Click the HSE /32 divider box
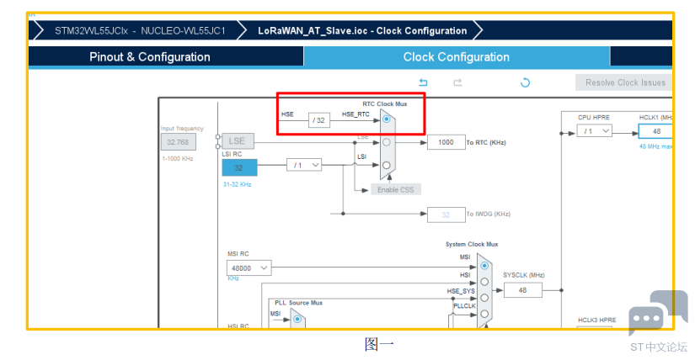695x360 pixels. coord(319,120)
